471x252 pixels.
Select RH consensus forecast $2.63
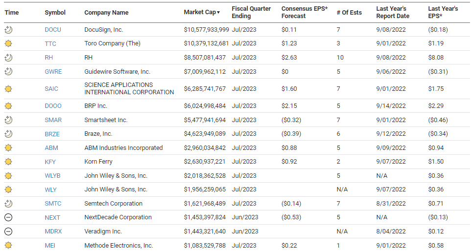point(289,58)
